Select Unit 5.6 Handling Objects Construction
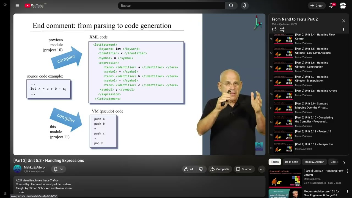This screenshot has width=352, height=198. tap(309, 67)
